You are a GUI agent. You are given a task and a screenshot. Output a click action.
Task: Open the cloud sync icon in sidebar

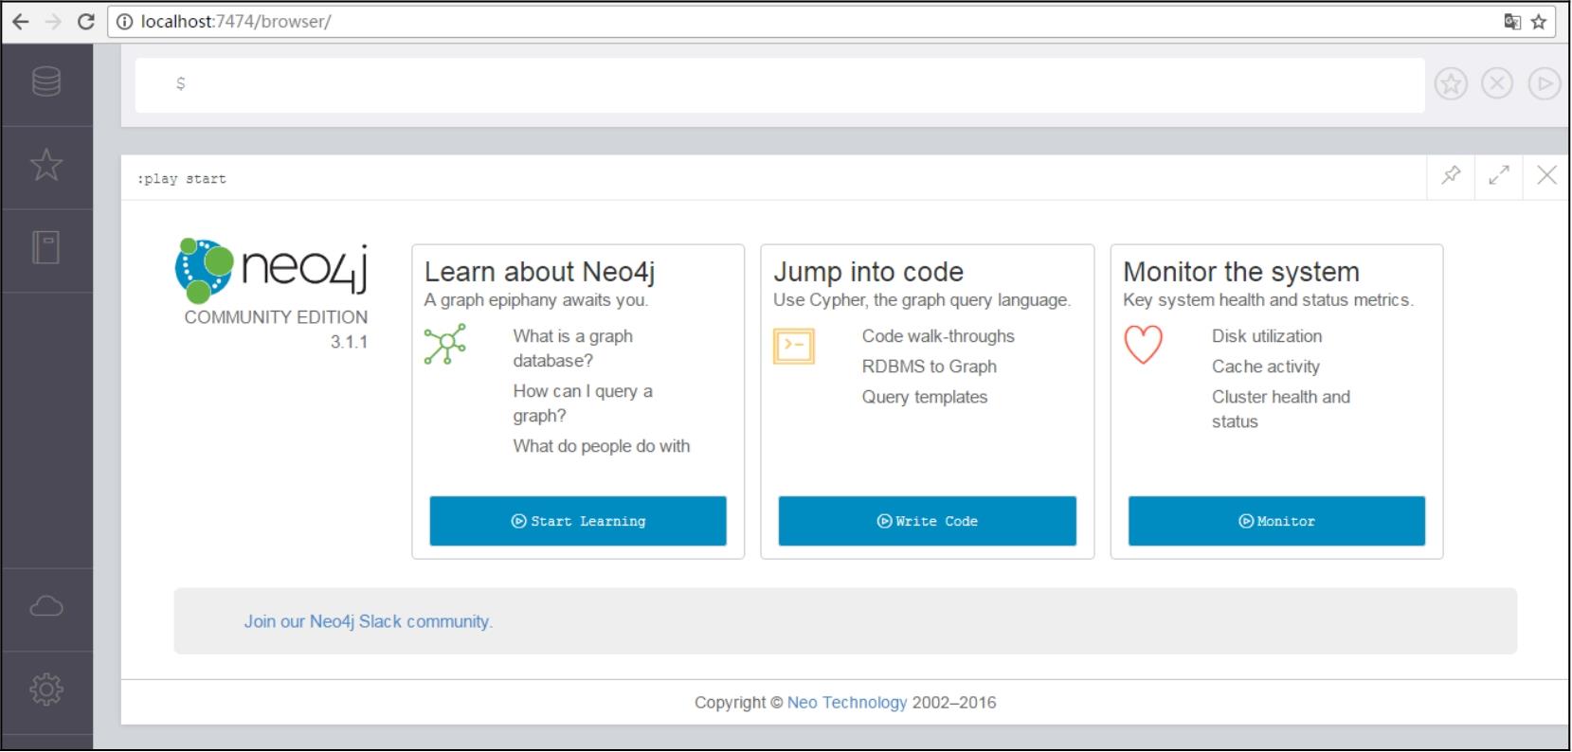46,605
